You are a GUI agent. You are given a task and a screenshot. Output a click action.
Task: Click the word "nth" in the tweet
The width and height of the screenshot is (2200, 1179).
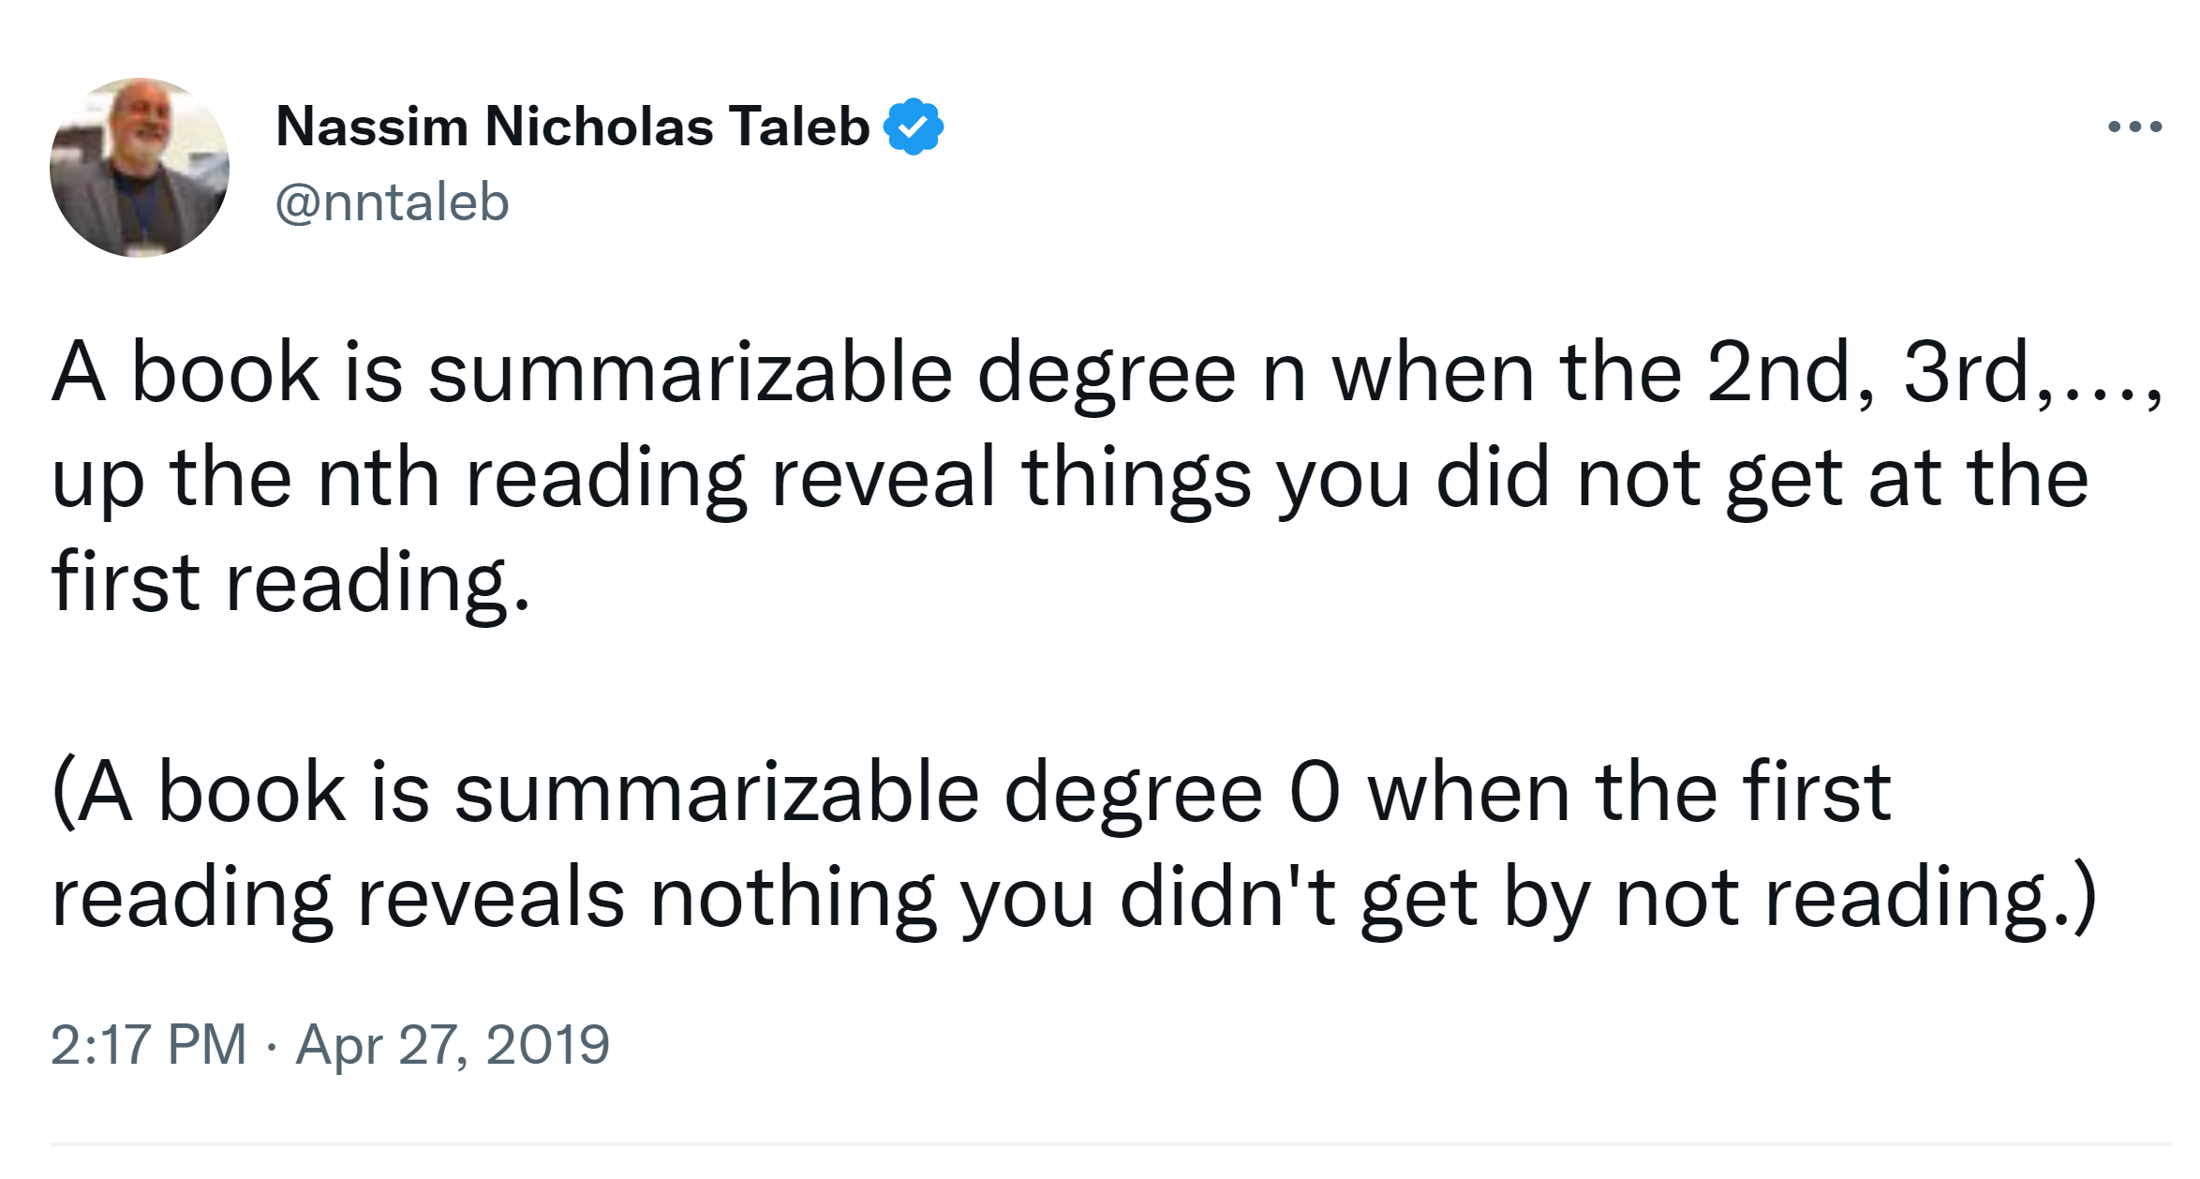point(379,478)
